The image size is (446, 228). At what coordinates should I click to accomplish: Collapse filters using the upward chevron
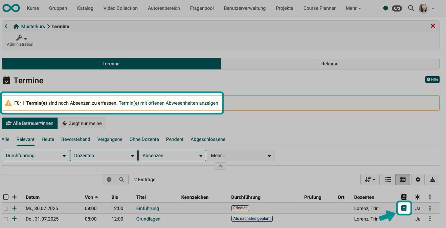(x=220, y=166)
